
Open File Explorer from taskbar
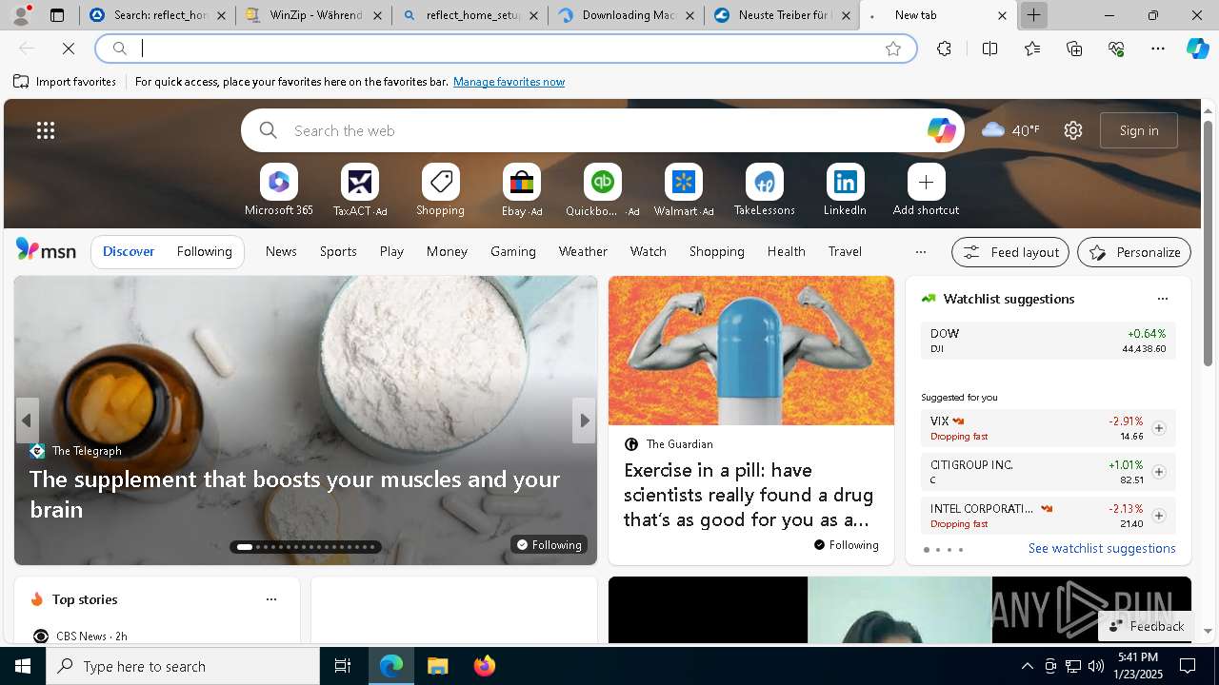coord(437,666)
